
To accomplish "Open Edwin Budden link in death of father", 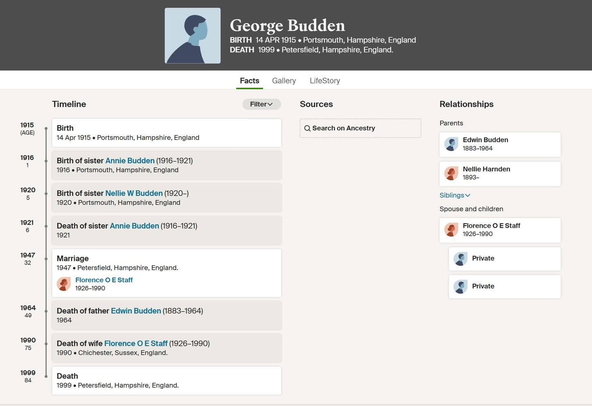I will pyautogui.click(x=136, y=311).
